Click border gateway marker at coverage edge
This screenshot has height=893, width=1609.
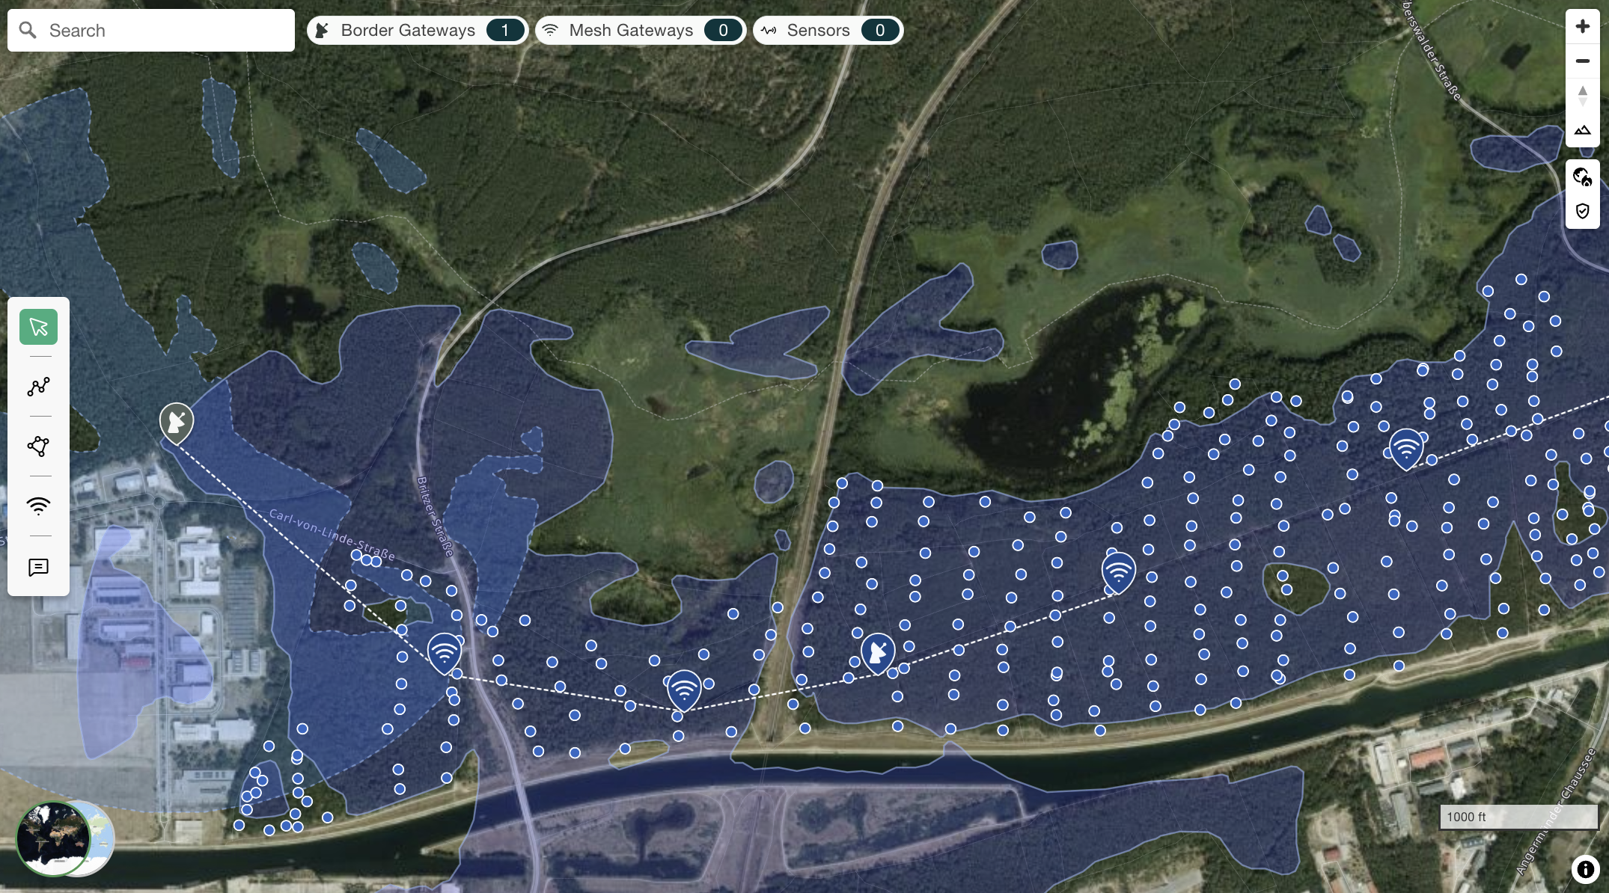[177, 423]
